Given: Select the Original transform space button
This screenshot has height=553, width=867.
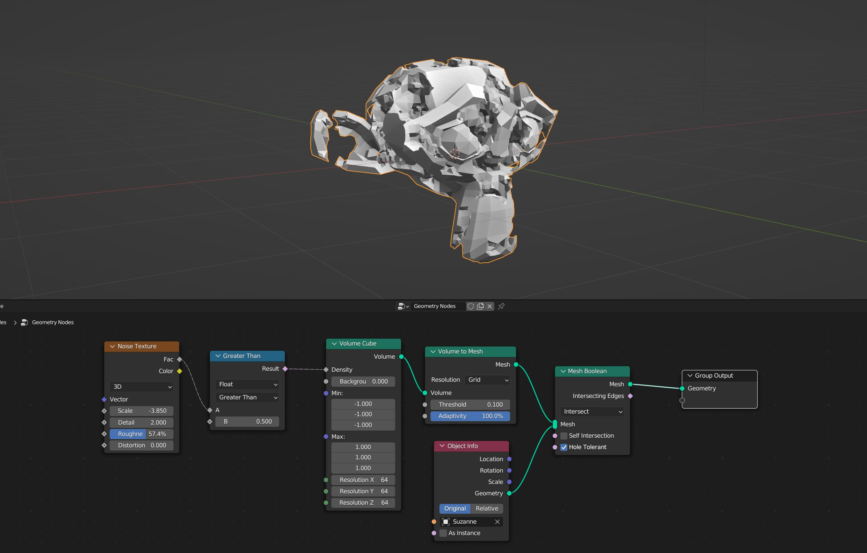Looking at the screenshot, I should point(455,509).
